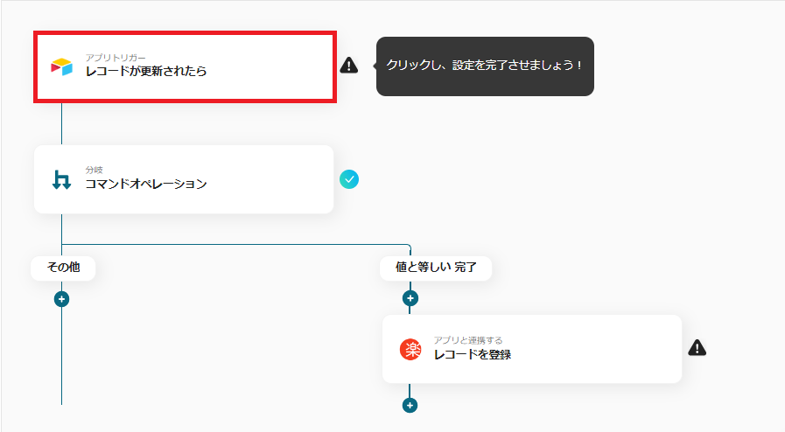Select the その他 branch label
This screenshot has height=432, width=785.
tap(63, 268)
